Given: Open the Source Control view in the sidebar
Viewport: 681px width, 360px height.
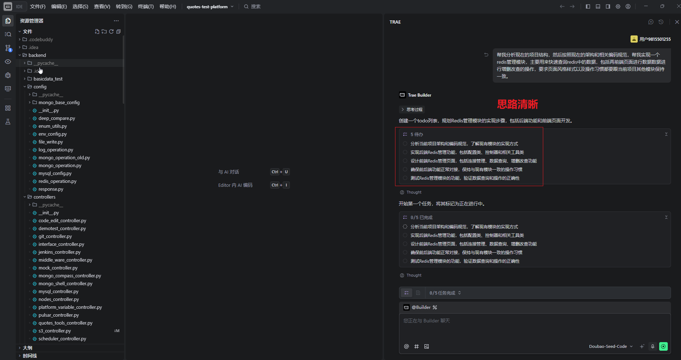Looking at the screenshot, I should tap(8, 48).
